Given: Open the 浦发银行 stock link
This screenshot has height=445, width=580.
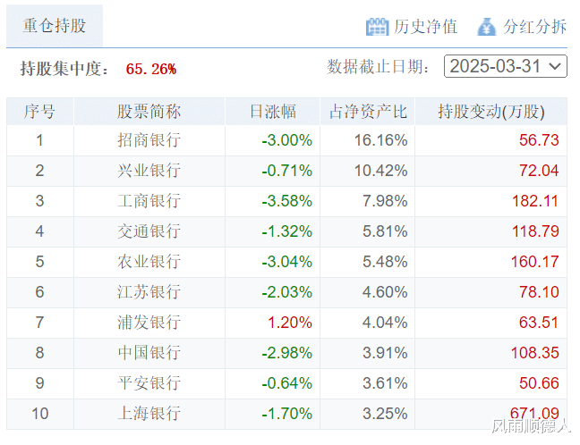Looking at the screenshot, I should coord(149,323).
